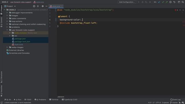Expand the jsdoc-comments folder
The height and width of the screenshot is (104, 185).
[7, 18]
